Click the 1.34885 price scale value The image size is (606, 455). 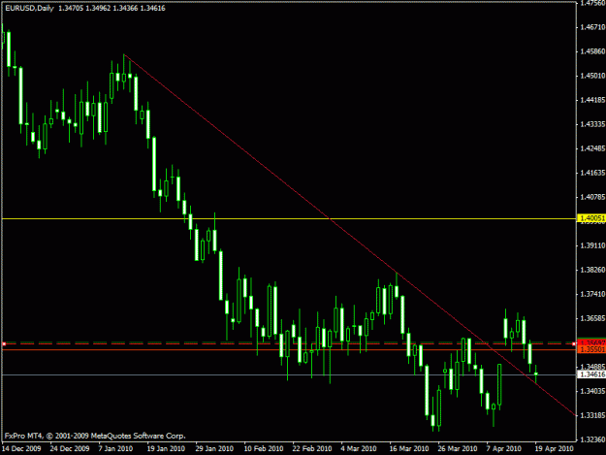coord(592,367)
